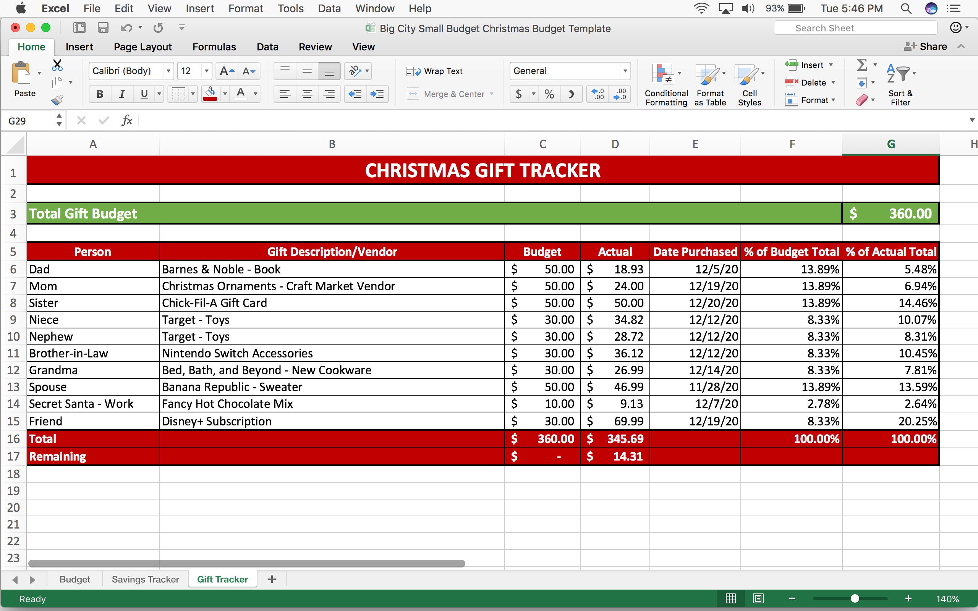Switch to the Formulas ribbon tab

tap(214, 47)
